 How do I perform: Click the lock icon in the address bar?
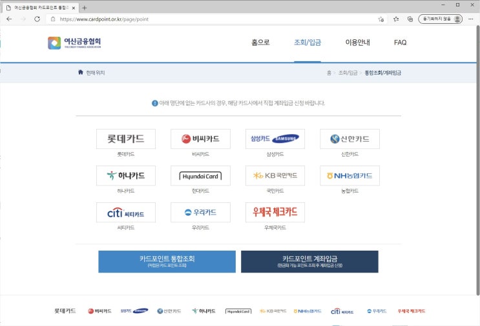click(53, 19)
